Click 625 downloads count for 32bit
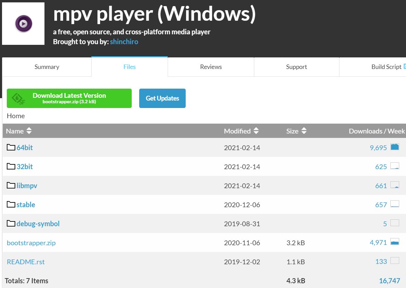The height and width of the screenshot is (288, 406). pyautogui.click(x=381, y=166)
